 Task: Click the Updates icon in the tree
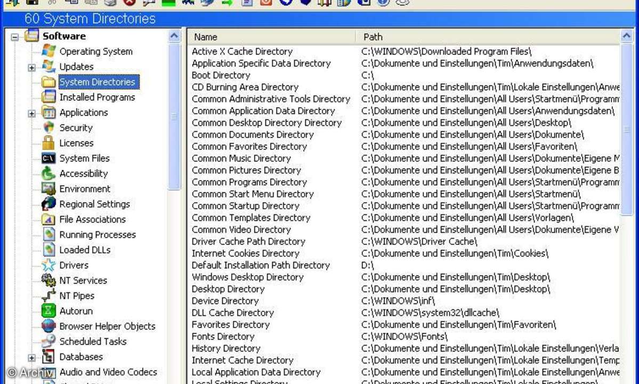click(48, 67)
